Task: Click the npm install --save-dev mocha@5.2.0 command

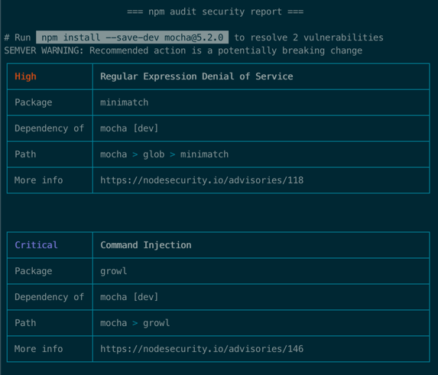Action: click(x=132, y=37)
